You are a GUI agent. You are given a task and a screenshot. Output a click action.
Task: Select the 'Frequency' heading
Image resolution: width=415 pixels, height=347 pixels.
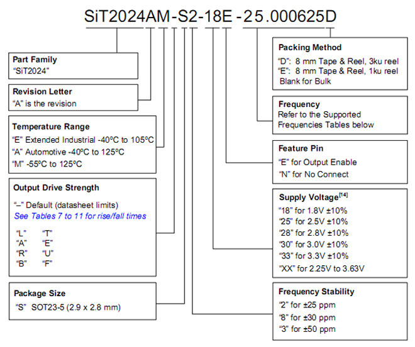click(x=299, y=104)
